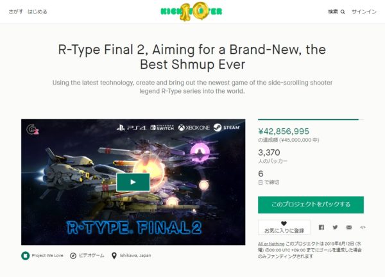Open the ビデオゲーム category link
The width and height of the screenshot is (385, 277).
pos(91,256)
